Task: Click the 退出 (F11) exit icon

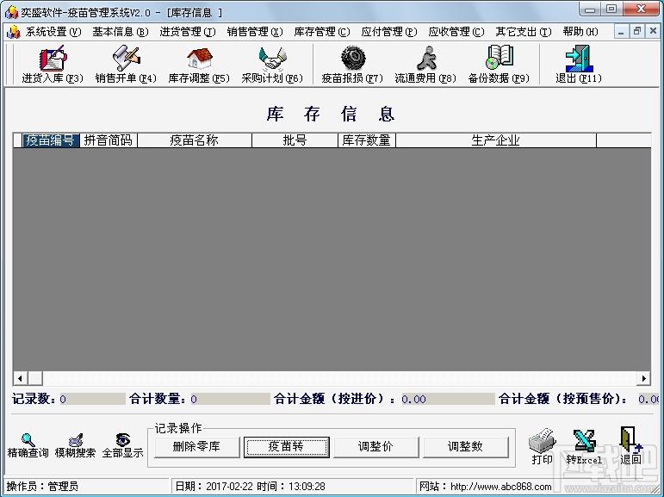Action: click(x=578, y=64)
